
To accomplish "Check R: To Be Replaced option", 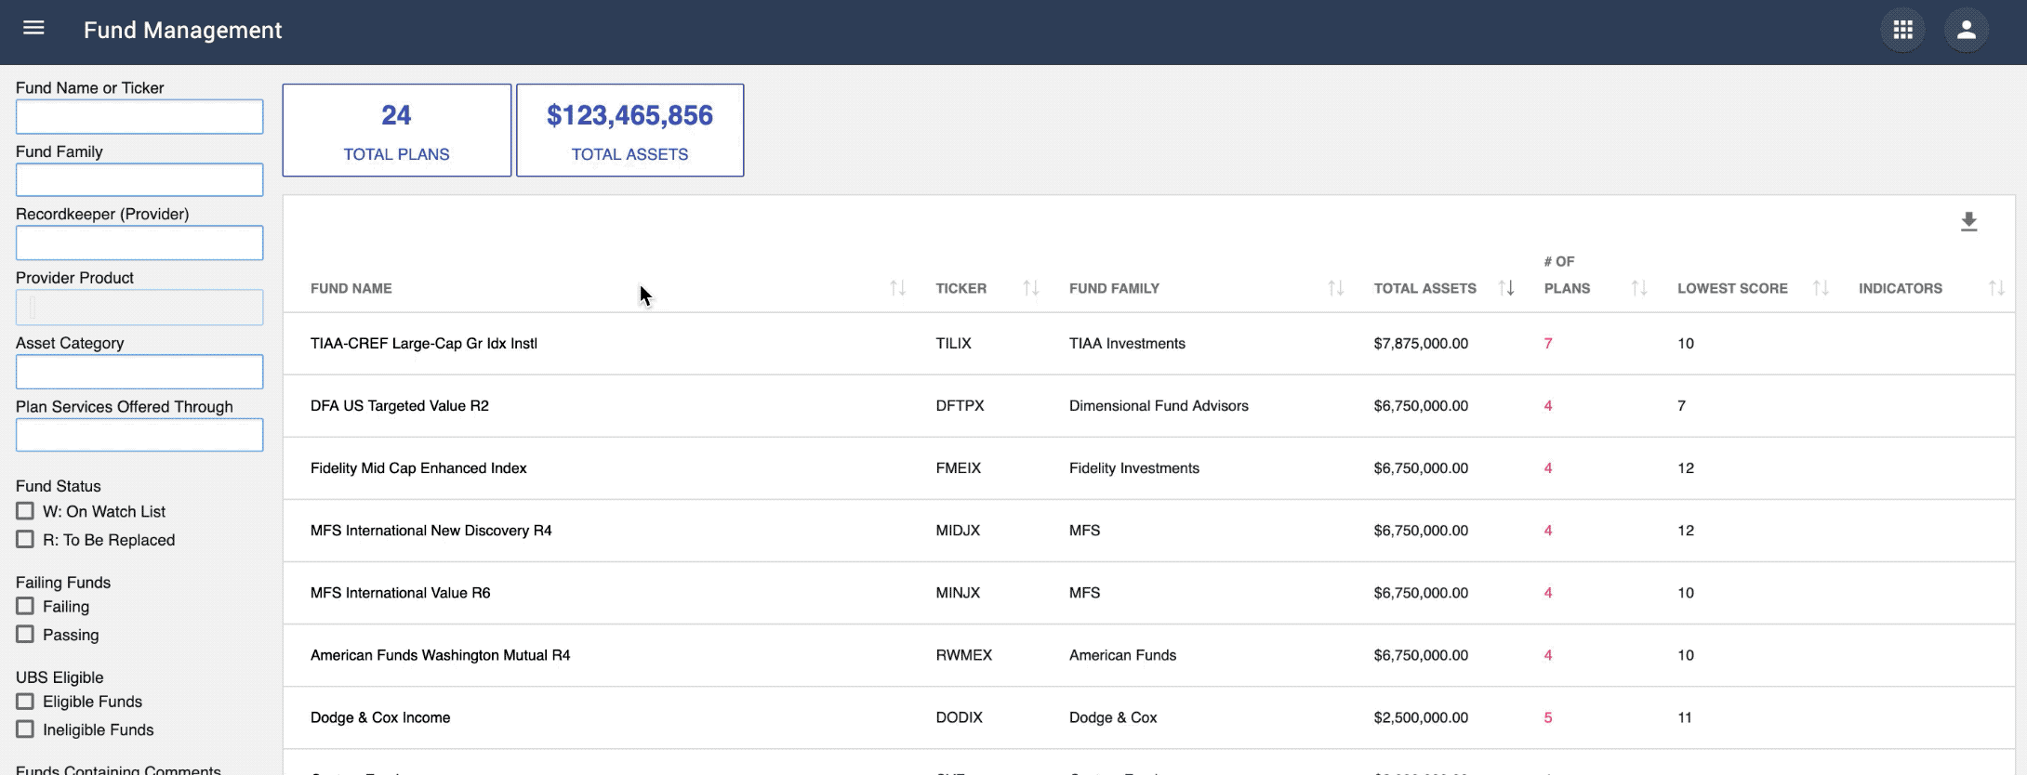I will [x=25, y=540].
